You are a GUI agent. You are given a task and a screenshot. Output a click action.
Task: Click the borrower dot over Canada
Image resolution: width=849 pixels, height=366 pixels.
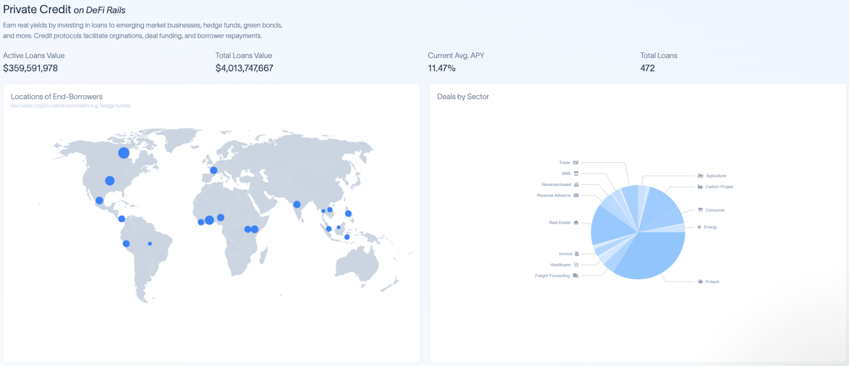coord(124,153)
